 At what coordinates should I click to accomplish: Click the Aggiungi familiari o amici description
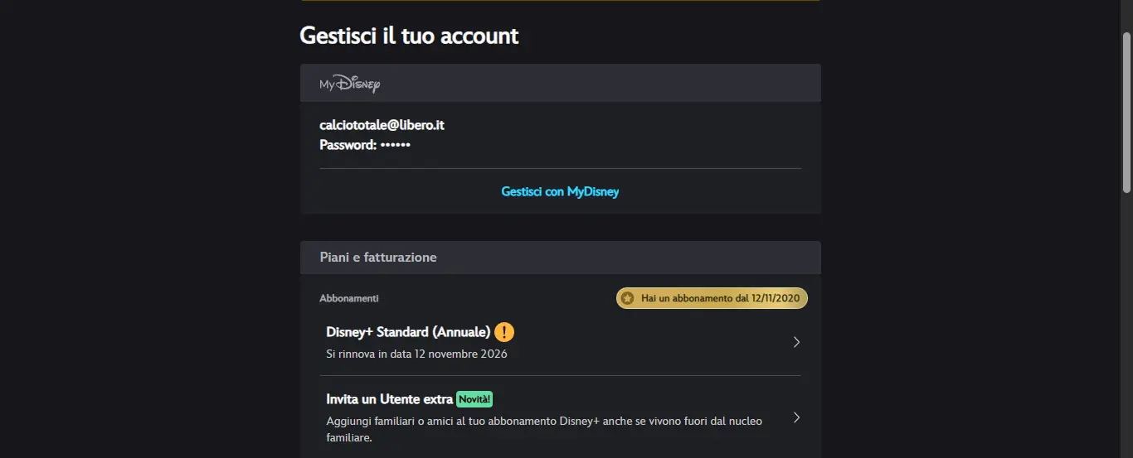coord(544,429)
